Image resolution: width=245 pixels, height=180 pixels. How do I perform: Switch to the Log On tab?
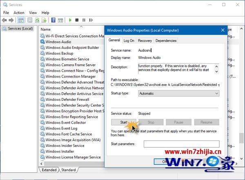[129, 41]
